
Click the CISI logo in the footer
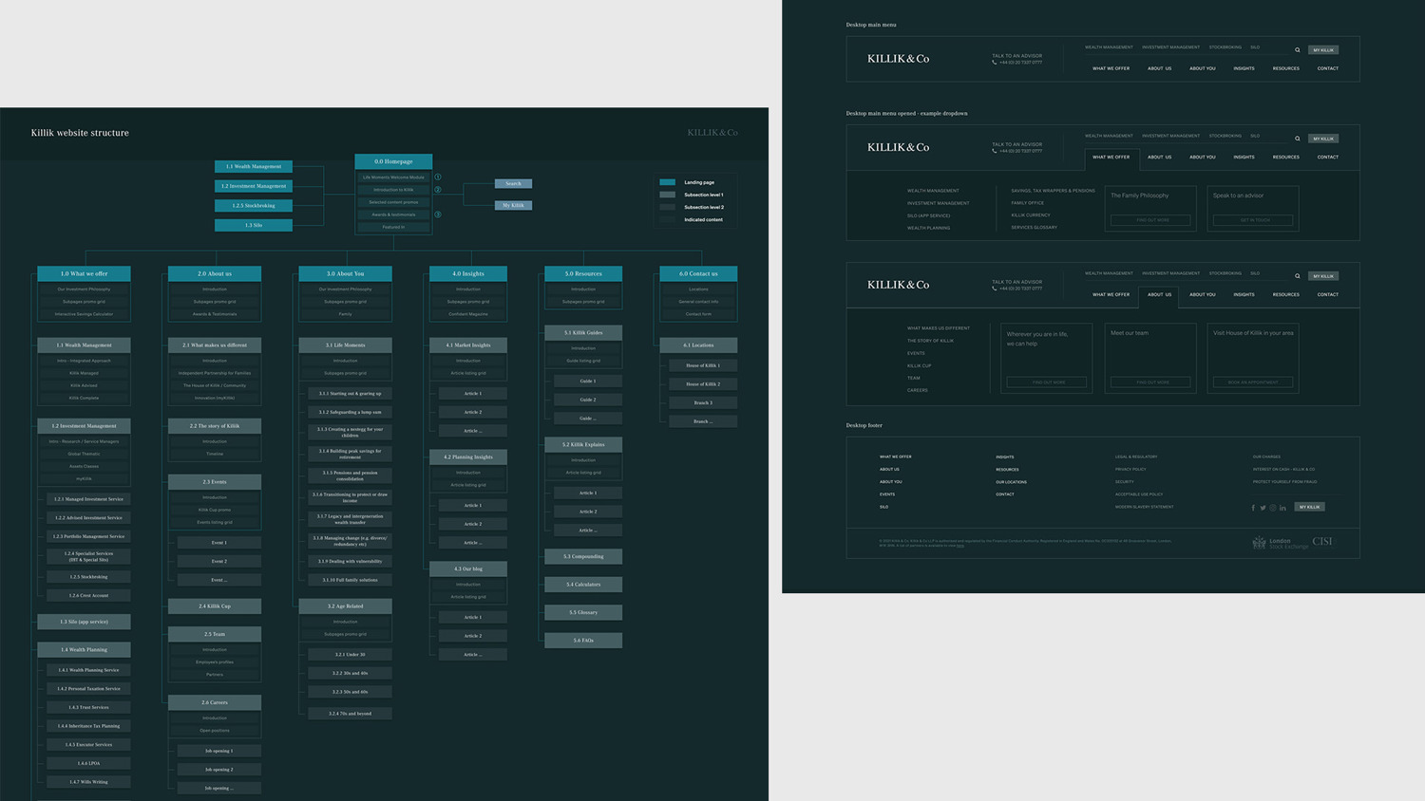click(x=1322, y=541)
